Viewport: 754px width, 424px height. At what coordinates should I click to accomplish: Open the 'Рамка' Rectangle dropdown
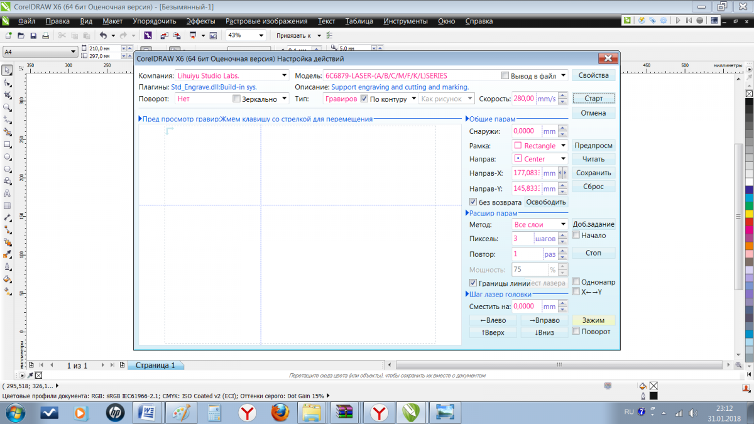click(x=563, y=146)
